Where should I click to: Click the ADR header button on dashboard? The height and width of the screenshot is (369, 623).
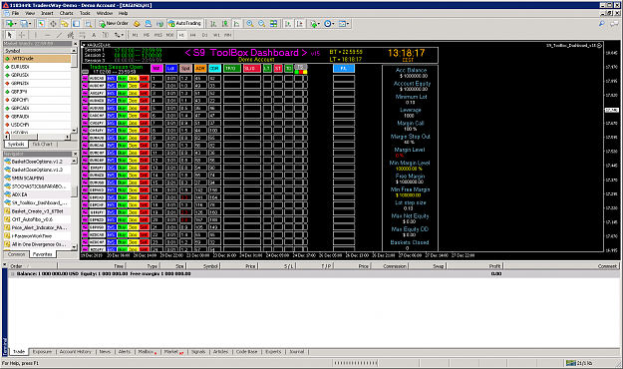coord(200,69)
